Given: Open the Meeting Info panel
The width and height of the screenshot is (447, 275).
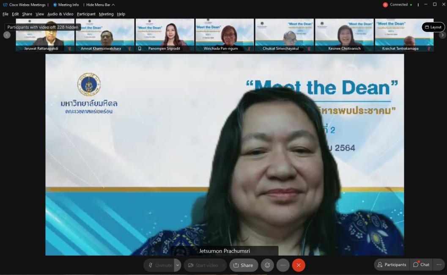Looking at the screenshot, I should 66,5.
